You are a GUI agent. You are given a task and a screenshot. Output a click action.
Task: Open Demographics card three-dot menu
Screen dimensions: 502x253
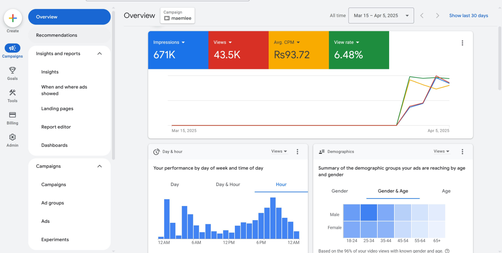(x=462, y=152)
